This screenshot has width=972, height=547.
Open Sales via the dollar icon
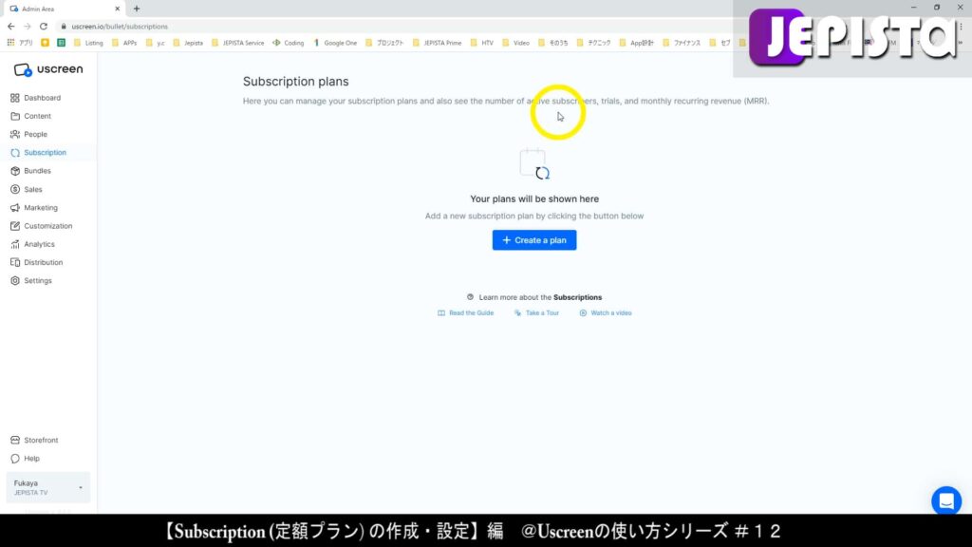(x=15, y=189)
